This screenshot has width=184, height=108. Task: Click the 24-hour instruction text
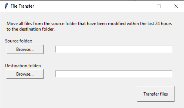point(89,26)
